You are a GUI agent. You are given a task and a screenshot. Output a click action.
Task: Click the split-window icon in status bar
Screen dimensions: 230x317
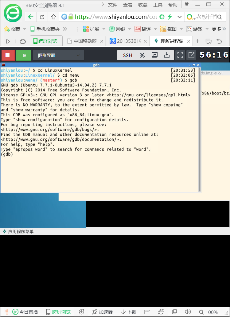tap(174, 312)
